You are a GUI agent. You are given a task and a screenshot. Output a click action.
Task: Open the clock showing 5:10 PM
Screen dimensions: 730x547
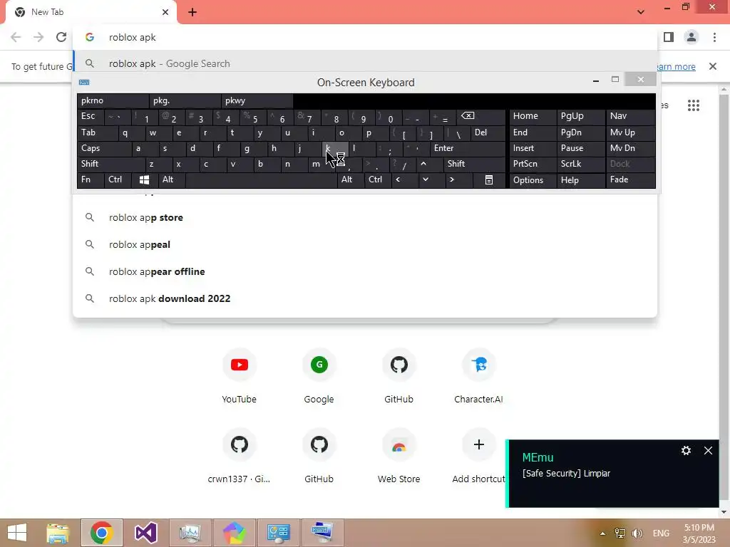(699, 533)
